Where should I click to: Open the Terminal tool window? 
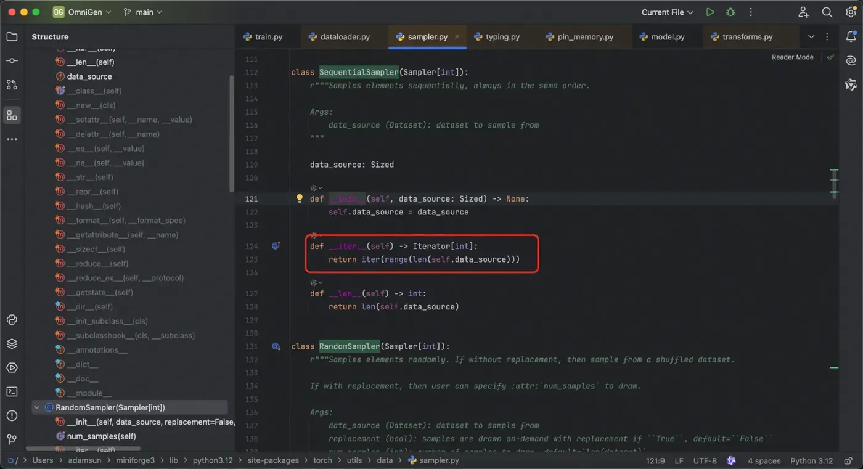(x=12, y=391)
